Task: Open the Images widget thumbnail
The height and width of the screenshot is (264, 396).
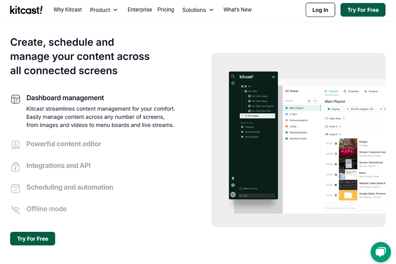Action: 348,143
